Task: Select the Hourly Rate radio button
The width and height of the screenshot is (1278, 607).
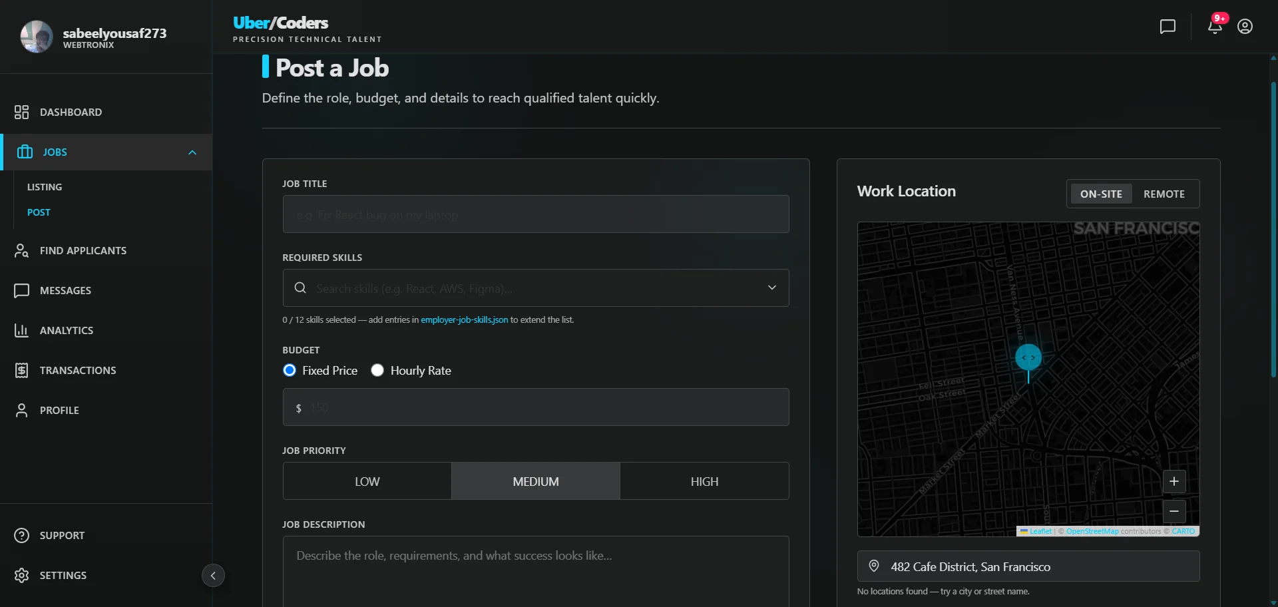Action: [x=377, y=370]
